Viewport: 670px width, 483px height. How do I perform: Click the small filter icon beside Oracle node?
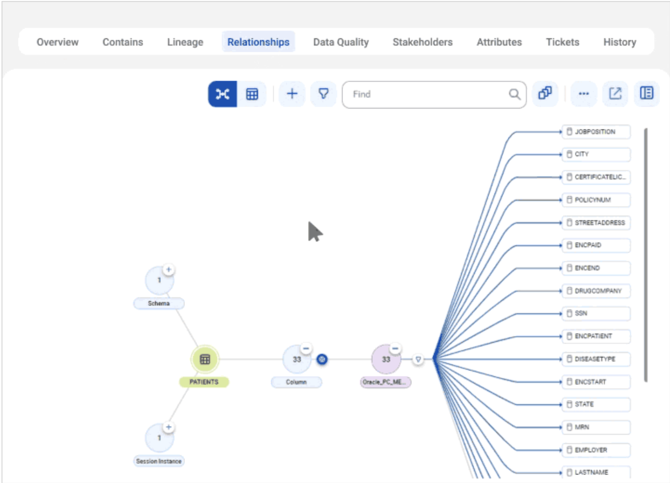[418, 360]
